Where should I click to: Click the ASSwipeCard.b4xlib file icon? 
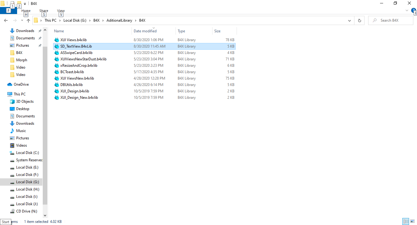pos(56,53)
